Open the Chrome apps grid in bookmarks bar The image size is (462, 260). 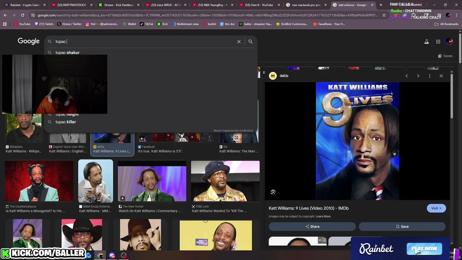(x=5, y=24)
